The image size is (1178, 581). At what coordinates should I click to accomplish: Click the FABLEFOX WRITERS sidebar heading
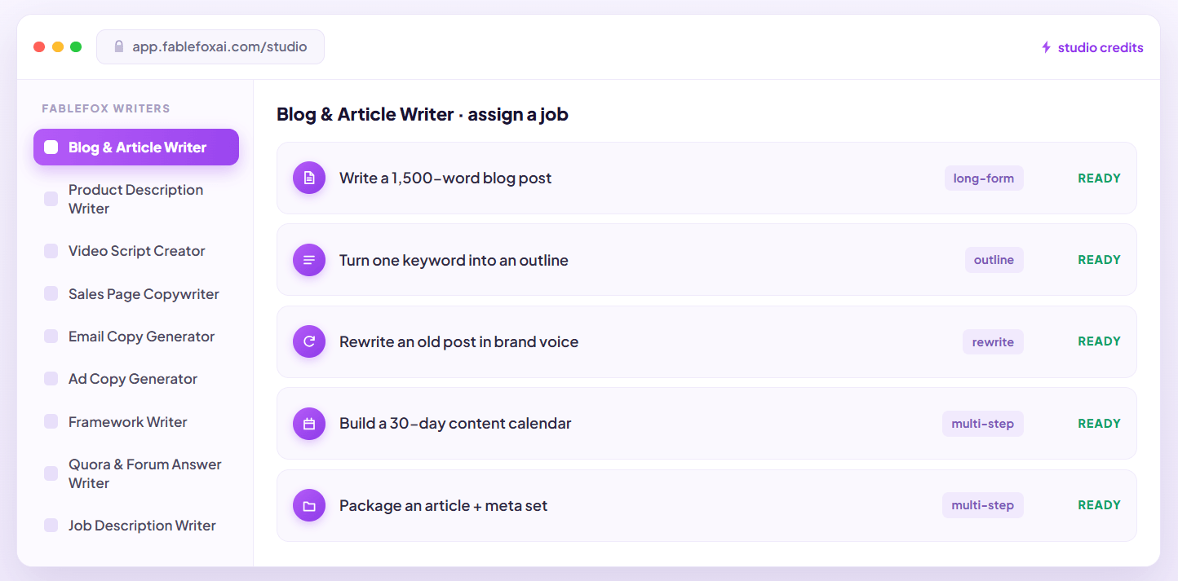point(106,108)
